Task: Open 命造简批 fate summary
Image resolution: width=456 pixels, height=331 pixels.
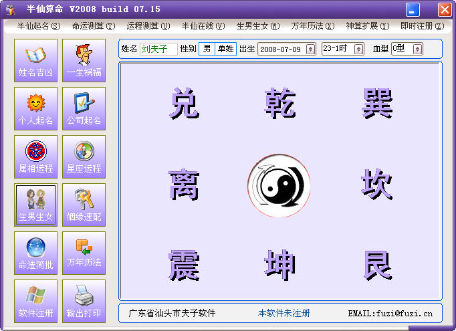Action: click(35, 253)
